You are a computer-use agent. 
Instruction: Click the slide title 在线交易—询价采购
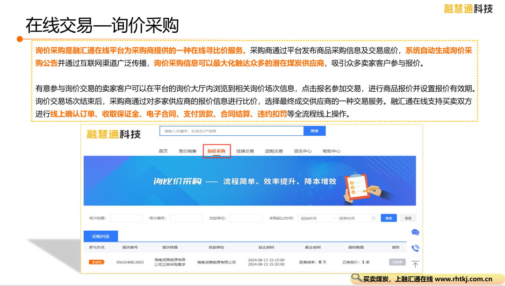[102, 25]
